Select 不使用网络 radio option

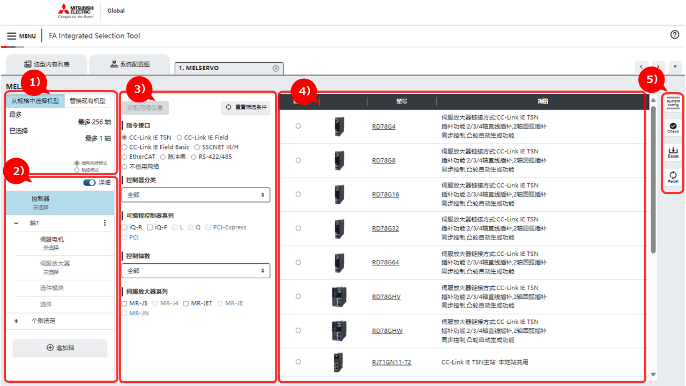(x=125, y=166)
